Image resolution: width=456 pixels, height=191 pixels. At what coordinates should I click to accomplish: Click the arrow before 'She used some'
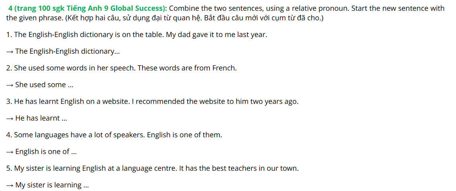click(10, 85)
